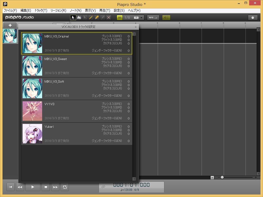This screenshot has height=197, width=263.
Task: Click the 4/4 time signature
Action: click(x=137, y=190)
